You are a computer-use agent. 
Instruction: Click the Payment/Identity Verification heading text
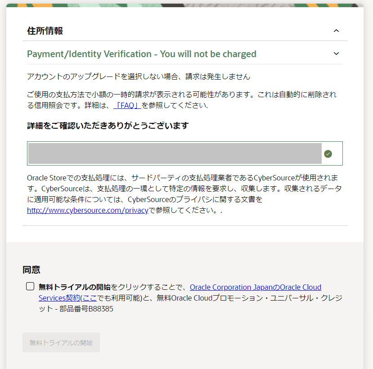pos(142,54)
